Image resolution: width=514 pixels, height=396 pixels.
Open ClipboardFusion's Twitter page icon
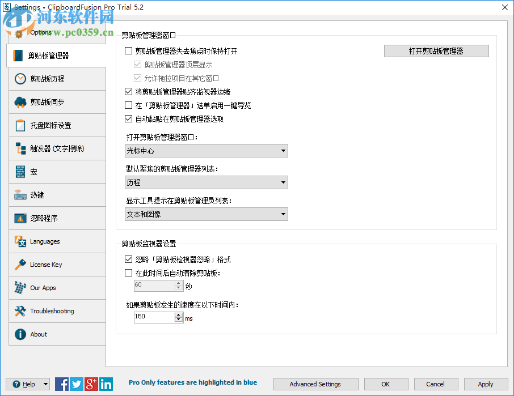click(x=76, y=384)
